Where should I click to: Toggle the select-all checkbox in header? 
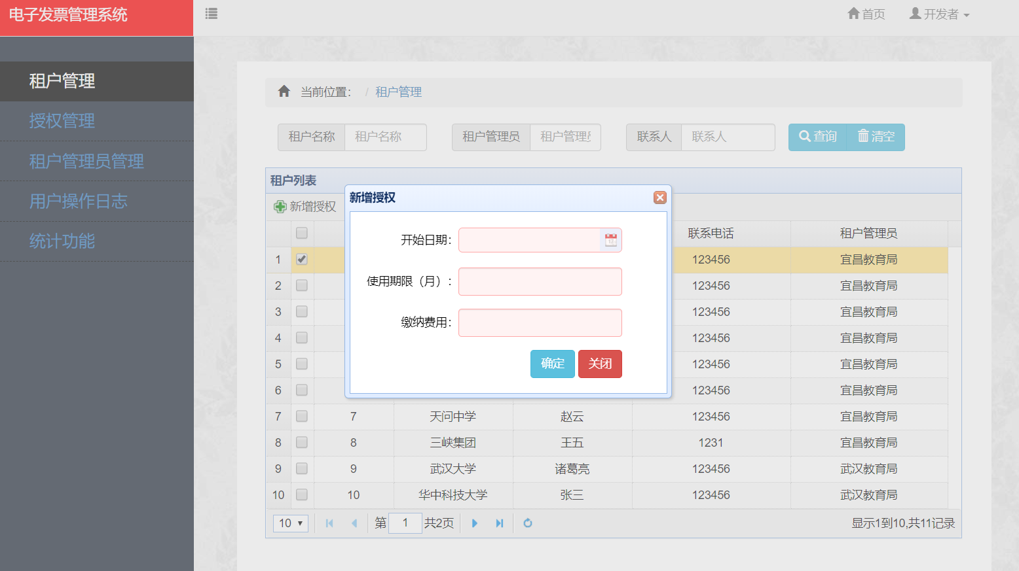pos(302,233)
